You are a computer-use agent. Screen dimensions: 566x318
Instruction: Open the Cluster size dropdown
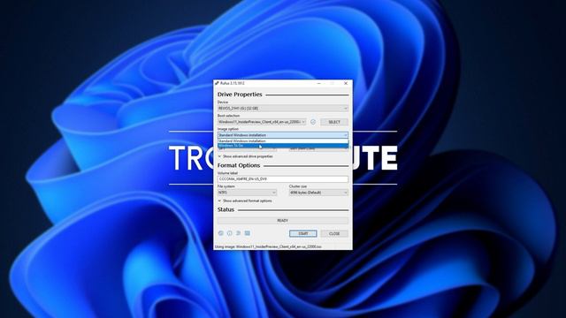[318, 193]
